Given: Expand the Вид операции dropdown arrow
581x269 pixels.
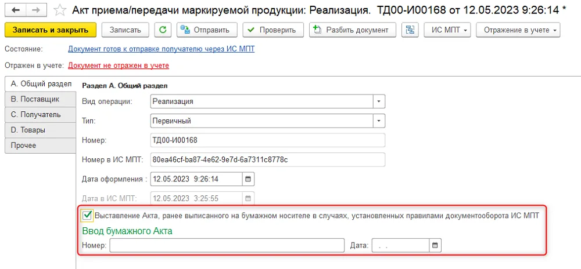Looking at the screenshot, I should coord(379,101).
